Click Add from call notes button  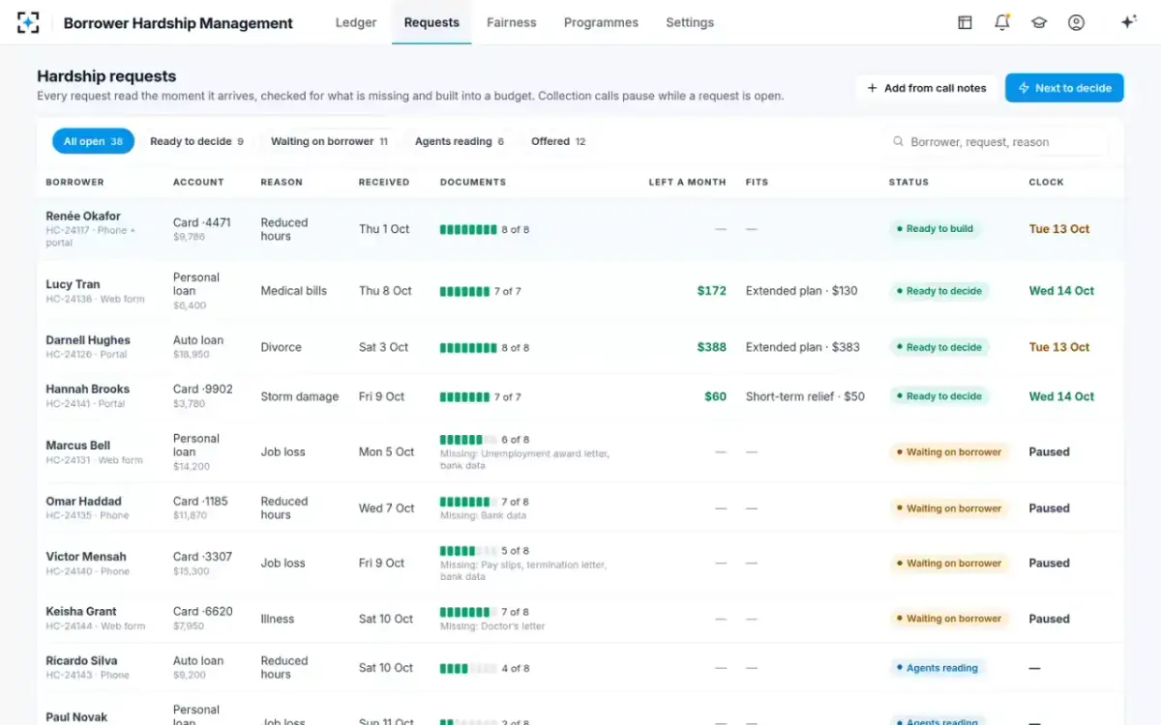click(927, 88)
